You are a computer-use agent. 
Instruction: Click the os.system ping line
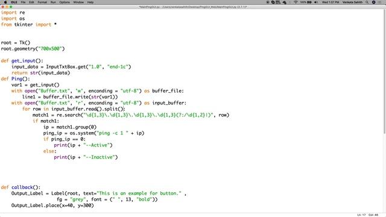[94, 133]
